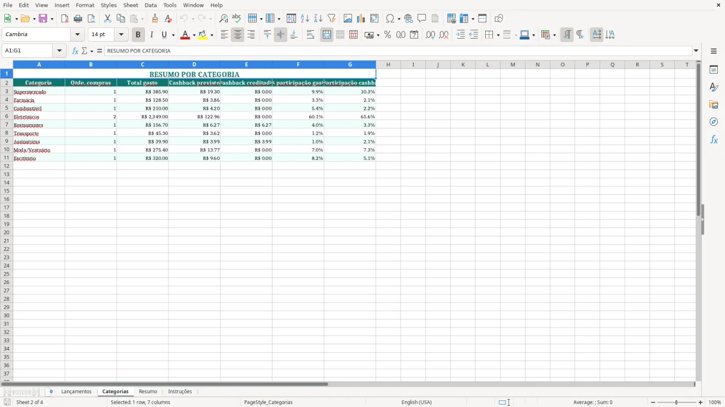Switch to the Lançamentos sheet tab
Viewport: 725px width, 407px height.
point(76,392)
